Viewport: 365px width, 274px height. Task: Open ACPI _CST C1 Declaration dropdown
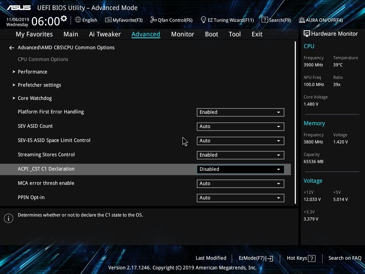click(x=241, y=169)
